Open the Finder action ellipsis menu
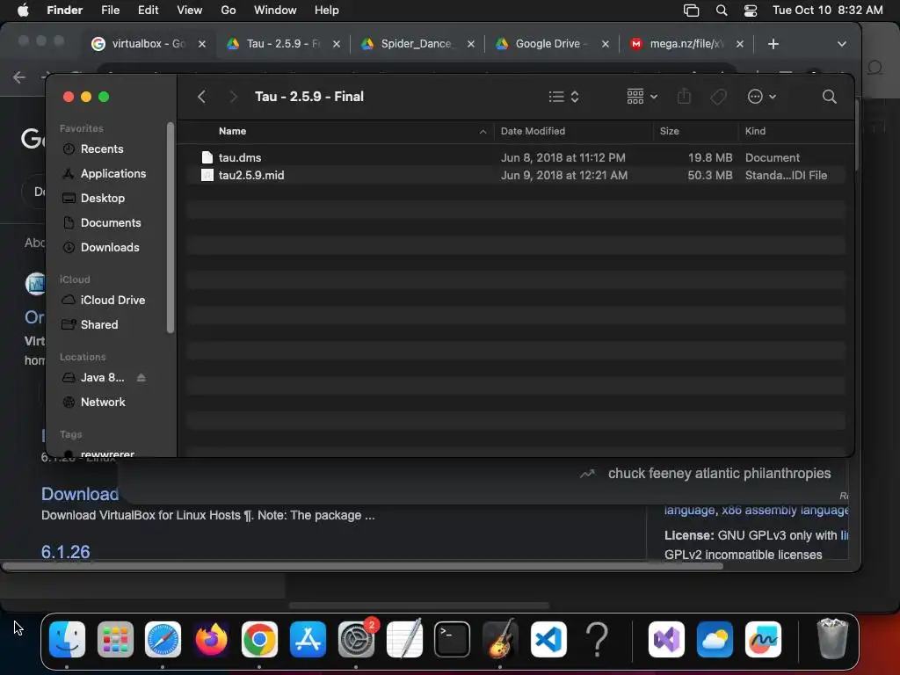This screenshot has height=675, width=900. point(762,97)
